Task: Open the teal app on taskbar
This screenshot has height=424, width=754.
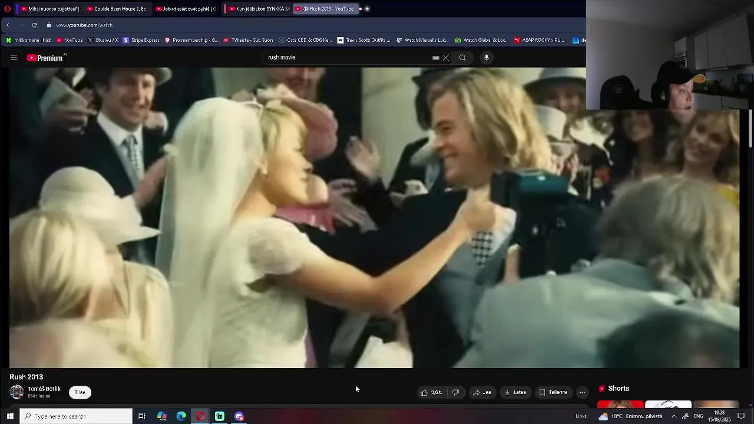Action: pyautogui.click(x=220, y=416)
